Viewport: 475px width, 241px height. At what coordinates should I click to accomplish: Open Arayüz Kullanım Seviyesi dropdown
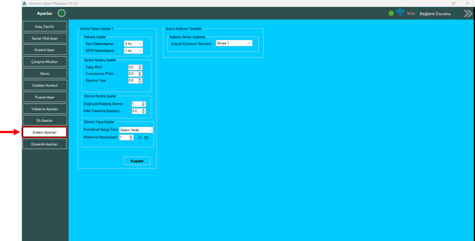234,43
